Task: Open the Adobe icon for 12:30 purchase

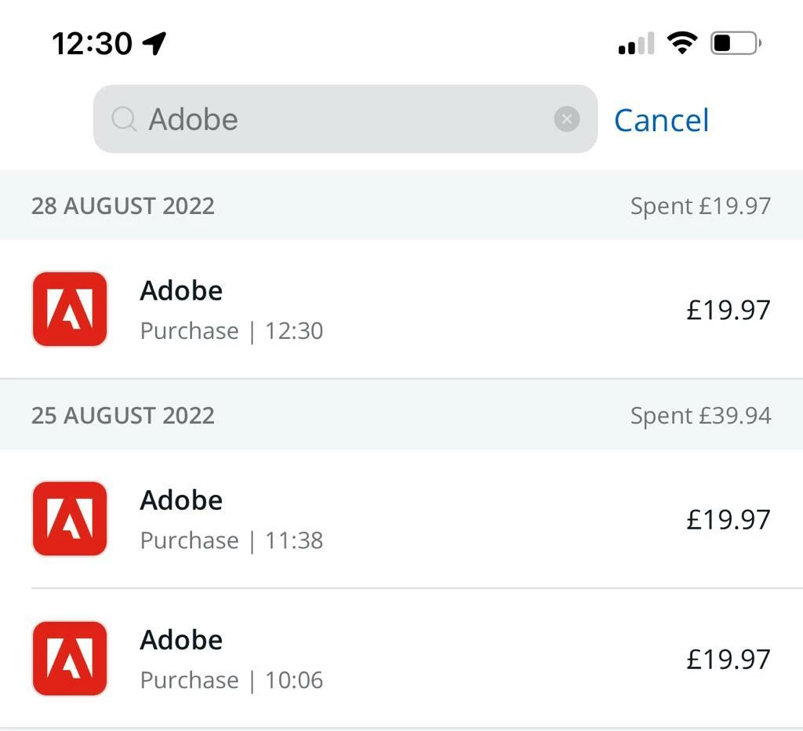Action: [70, 309]
